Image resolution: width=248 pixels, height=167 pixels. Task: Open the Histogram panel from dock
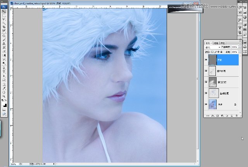click(245, 13)
